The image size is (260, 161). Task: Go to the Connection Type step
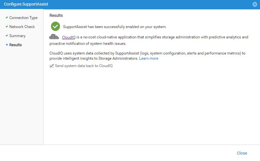[23, 18]
